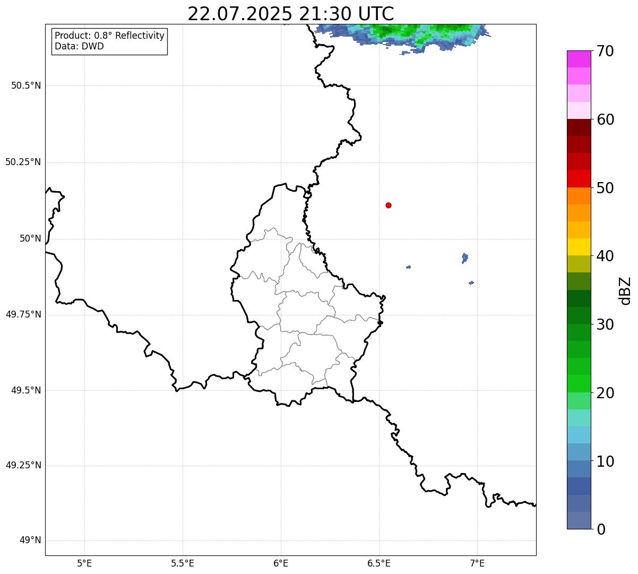Click the colorbar value 10
The image size is (638, 574).
(x=606, y=461)
